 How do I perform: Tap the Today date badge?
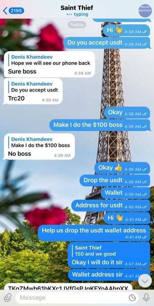pyautogui.click(x=77, y=25)
